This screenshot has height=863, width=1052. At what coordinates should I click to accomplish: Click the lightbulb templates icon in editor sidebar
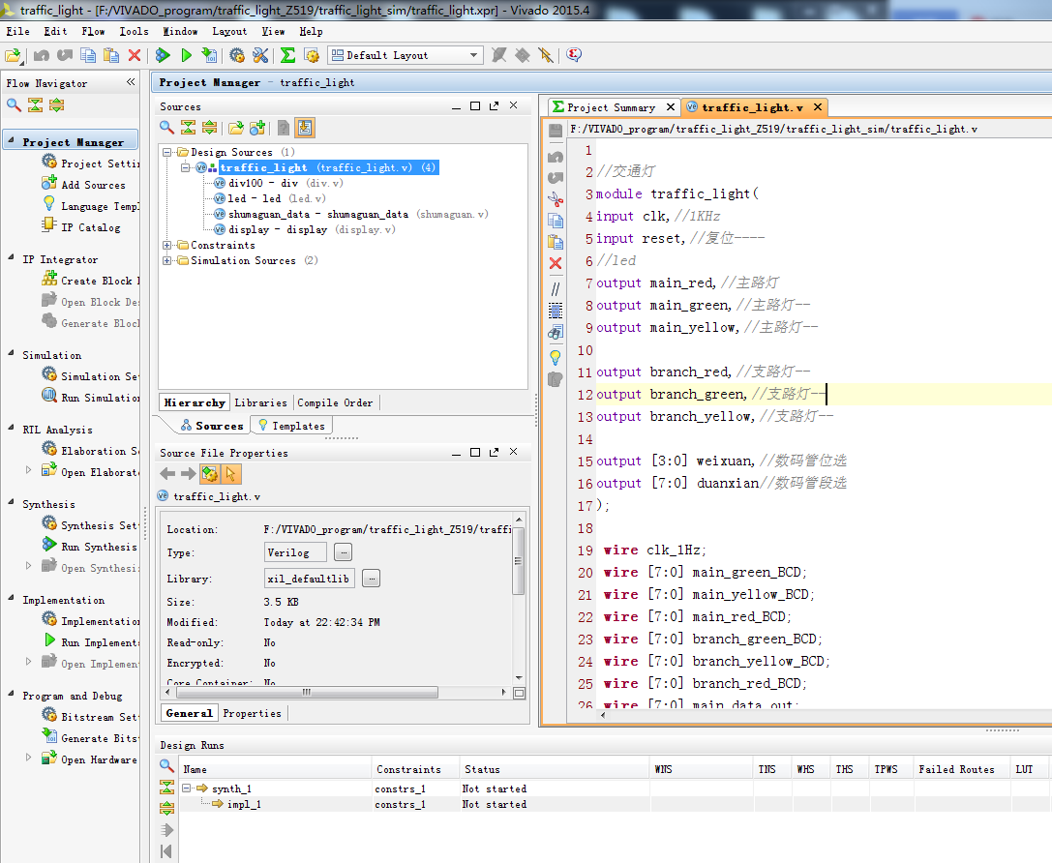[556, 357]
